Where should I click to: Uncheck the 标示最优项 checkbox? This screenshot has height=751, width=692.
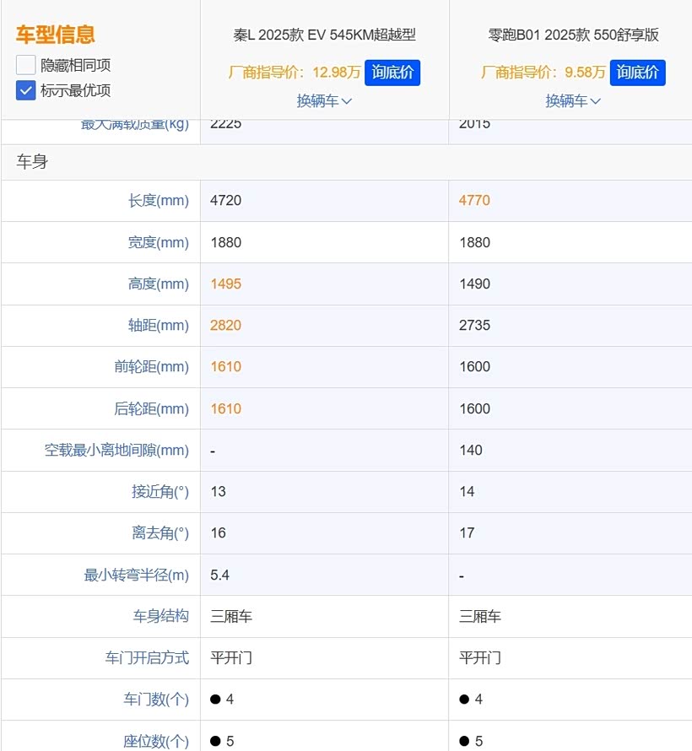coord(25,90)
